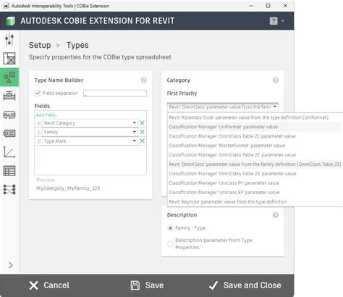Grab the Family row drag handle
The height and width of the screenshot is (297, 343).
point(39,132)
